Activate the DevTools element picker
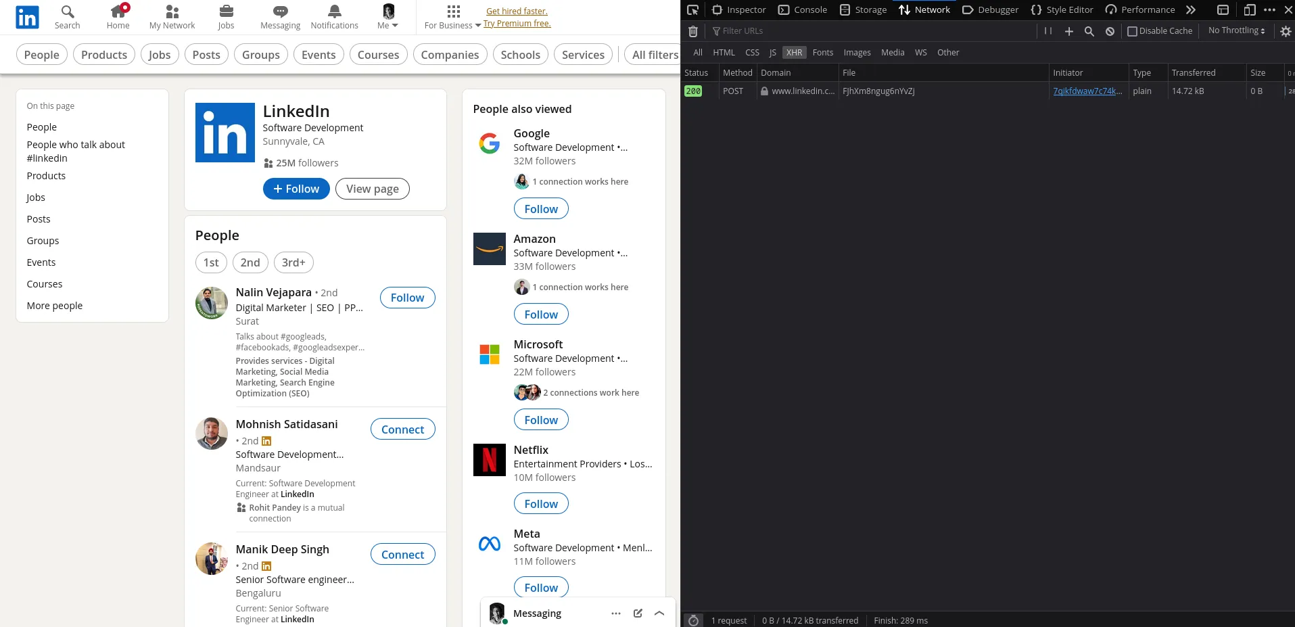The width and height of the screenshot is (1295, 627). 692,10
